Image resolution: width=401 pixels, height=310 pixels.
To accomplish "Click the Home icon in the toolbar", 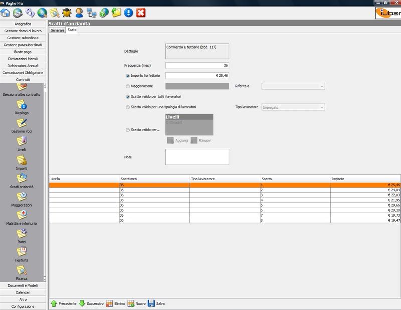I will [x=6, y=12].
